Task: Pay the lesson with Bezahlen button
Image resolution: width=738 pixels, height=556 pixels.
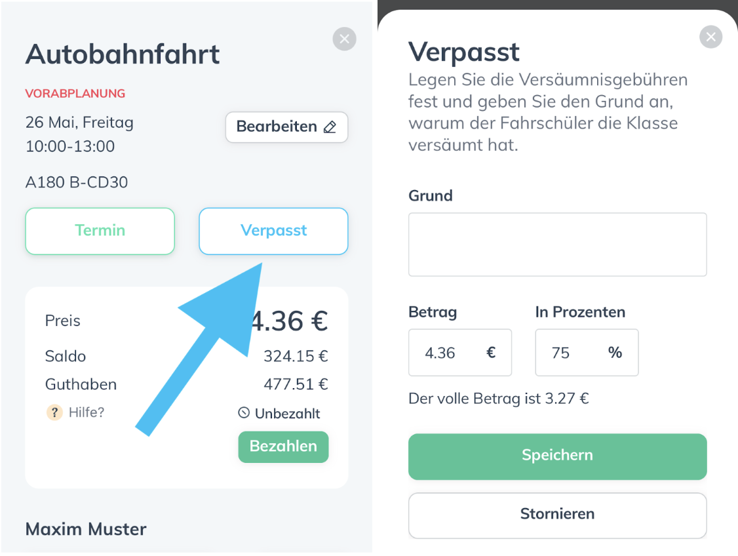Action: coord(283,447)
